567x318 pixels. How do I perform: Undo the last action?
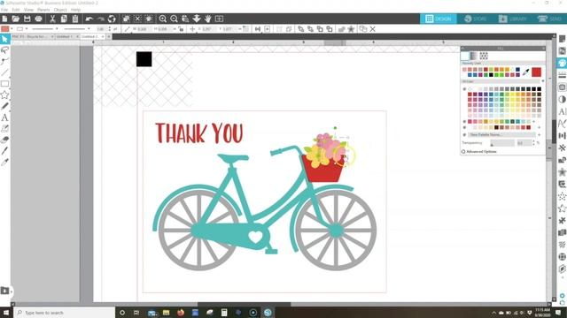89,19
